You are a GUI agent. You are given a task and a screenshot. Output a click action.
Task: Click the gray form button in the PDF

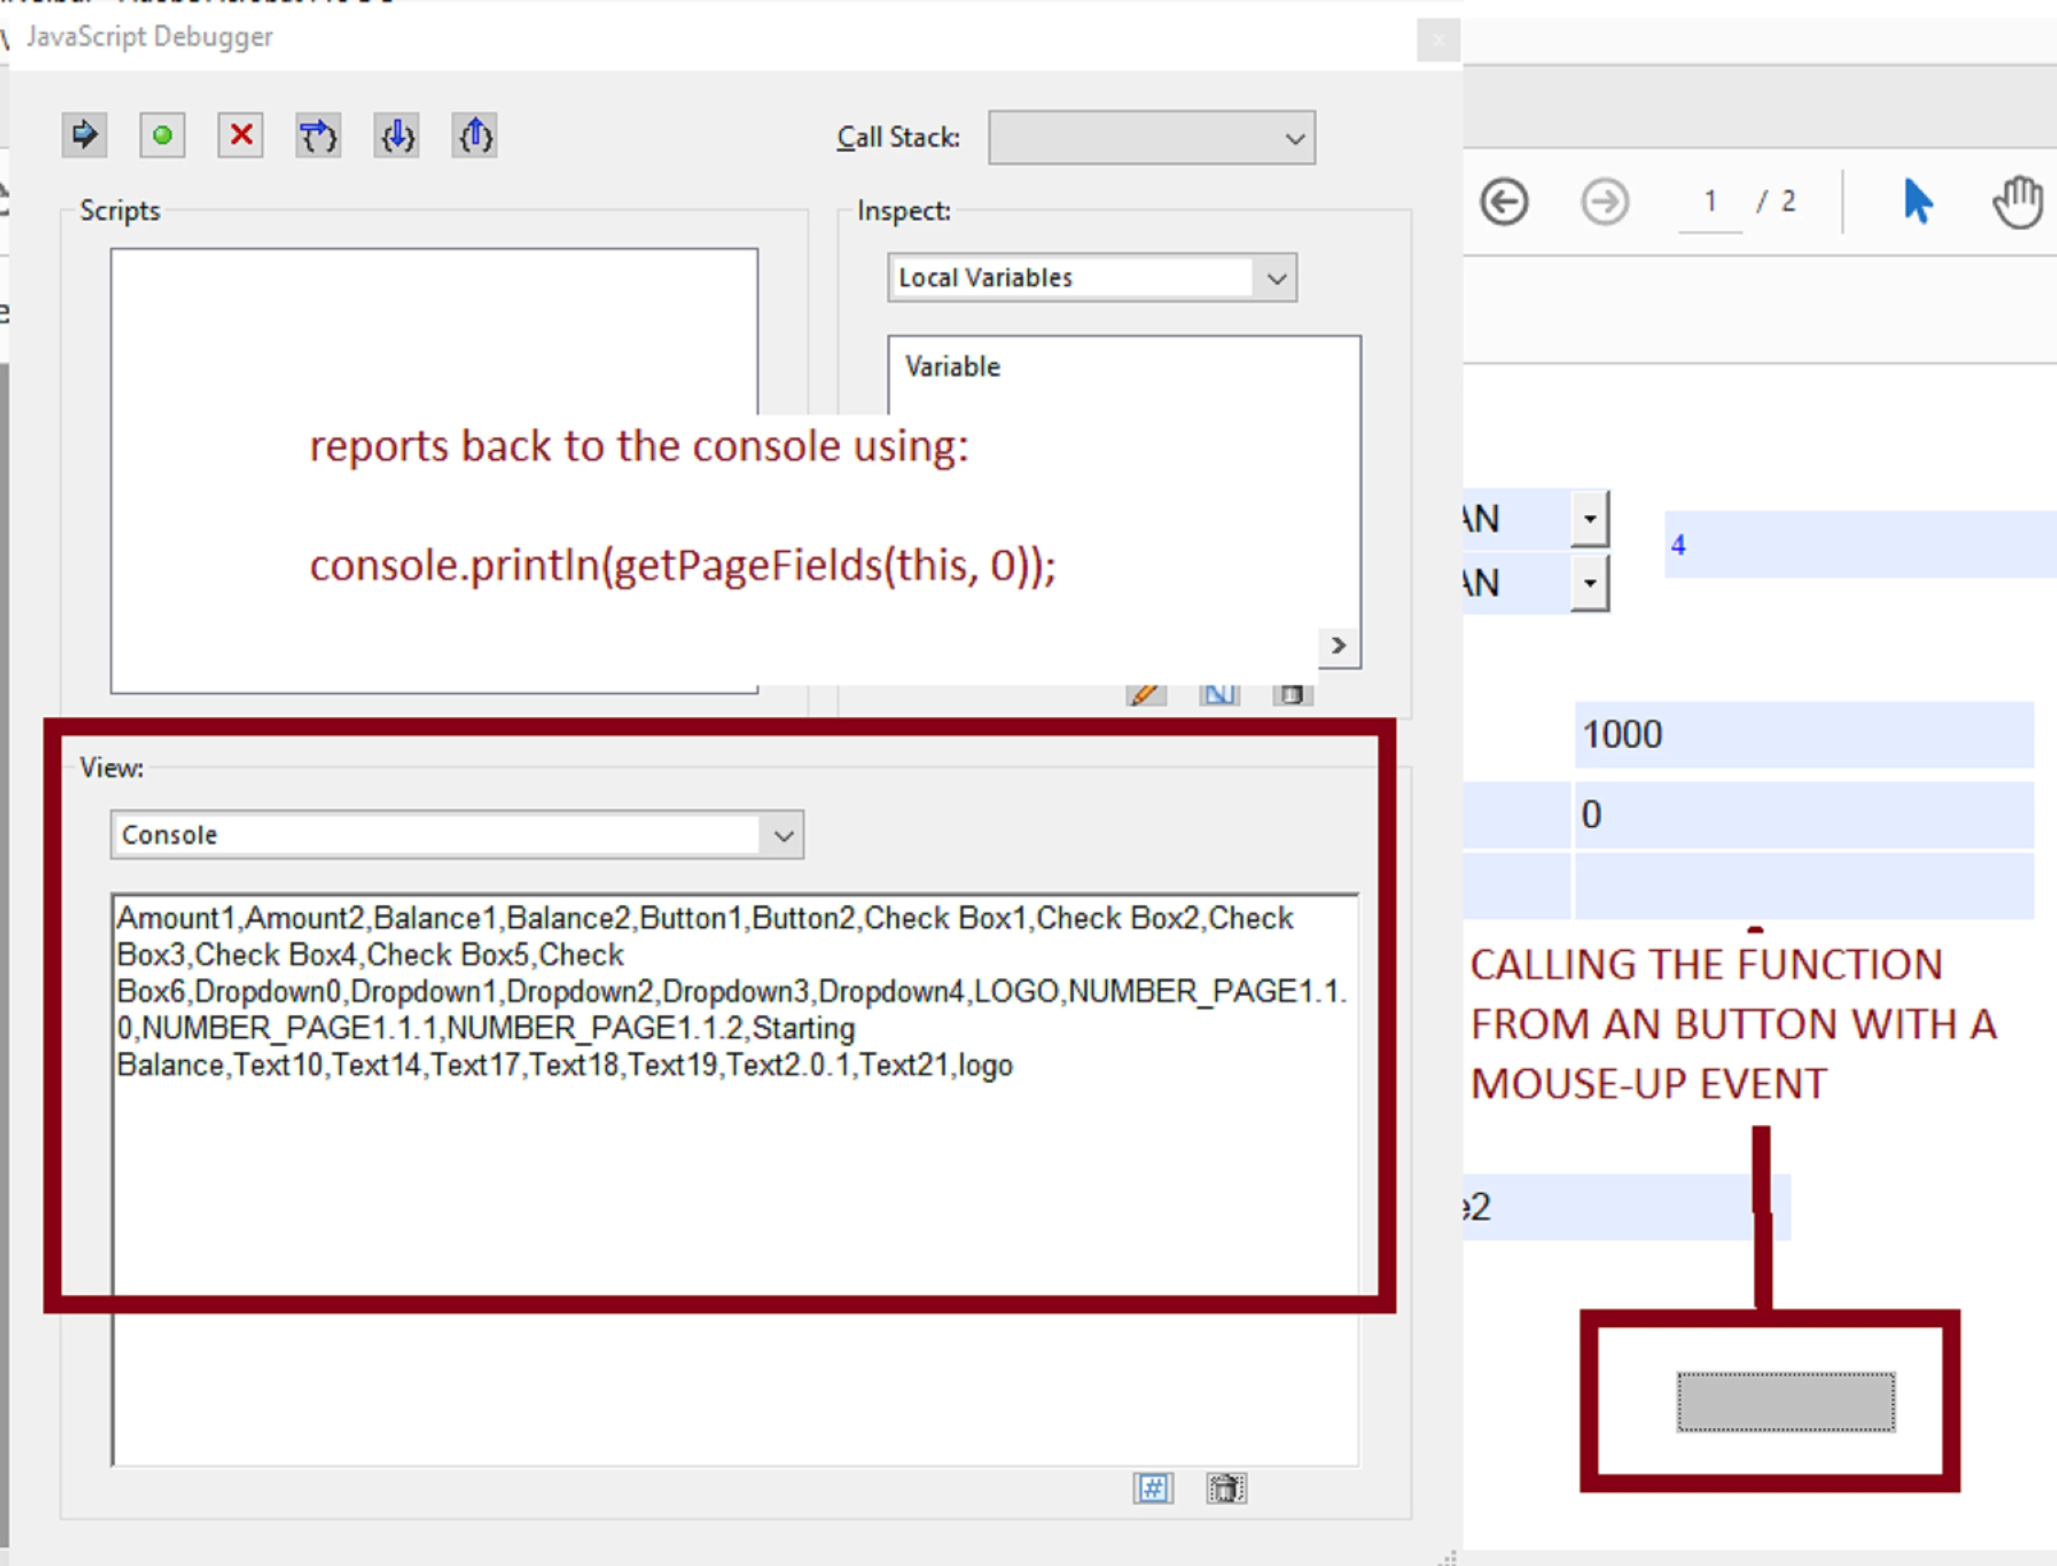click(1785, 1401)
